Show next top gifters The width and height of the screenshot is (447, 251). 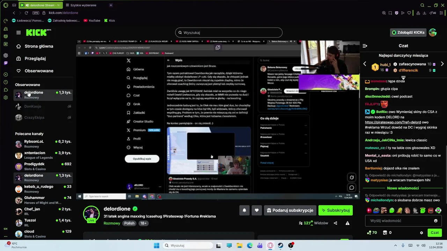(442, 64)
